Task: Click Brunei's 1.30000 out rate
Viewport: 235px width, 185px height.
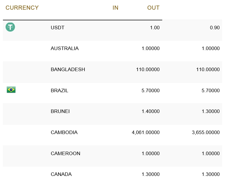Action: (211, 112)
